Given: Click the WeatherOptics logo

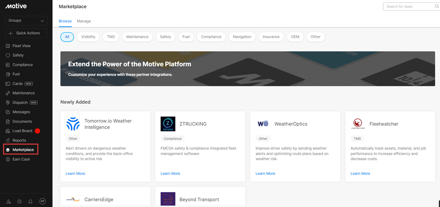Looking at the screenshot, I should [x=263, y=124].
